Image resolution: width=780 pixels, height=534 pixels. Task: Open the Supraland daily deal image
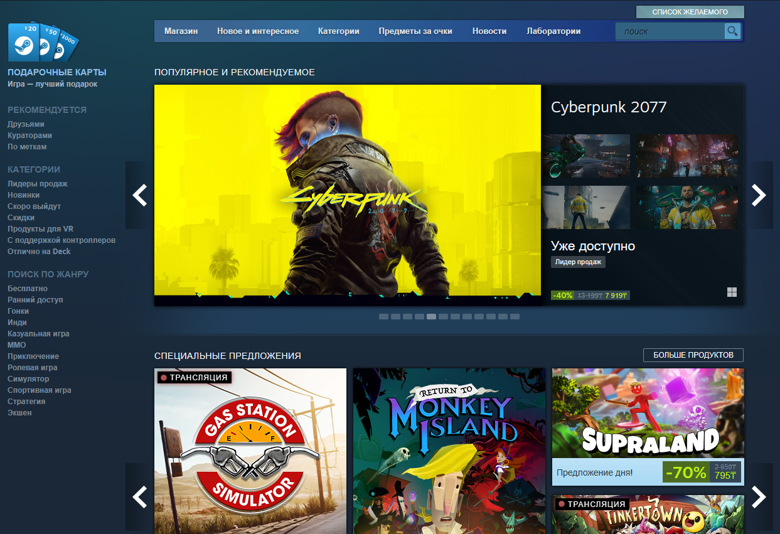coord(648,413)
